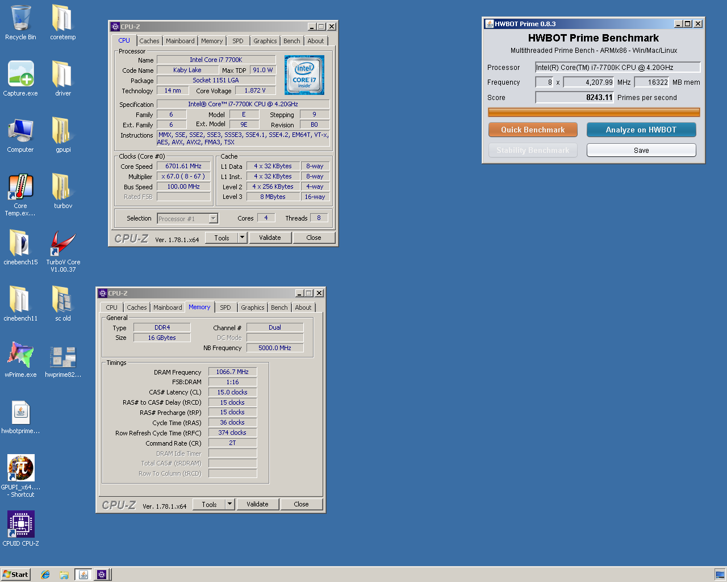Click Validate in top CPU-Z window

point(270,238)
